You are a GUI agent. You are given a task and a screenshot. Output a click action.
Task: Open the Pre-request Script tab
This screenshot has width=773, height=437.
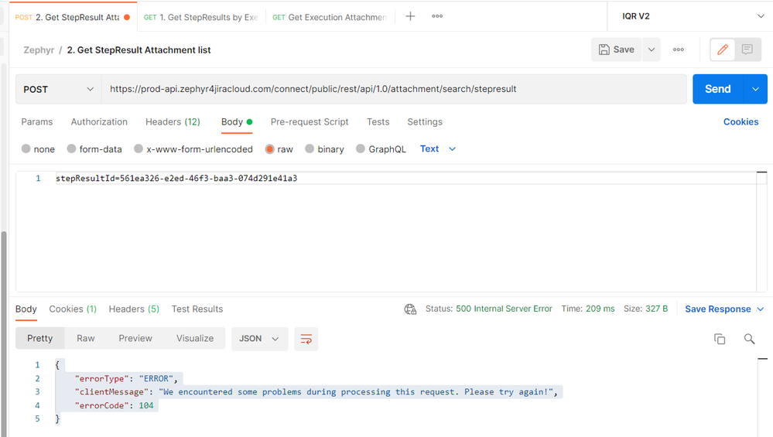click(310, 122)
